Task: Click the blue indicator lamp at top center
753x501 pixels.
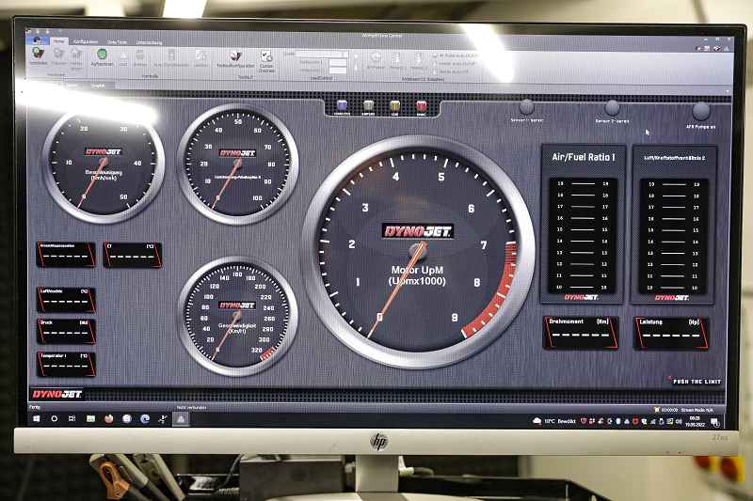Action: click(x=342, y=106)
